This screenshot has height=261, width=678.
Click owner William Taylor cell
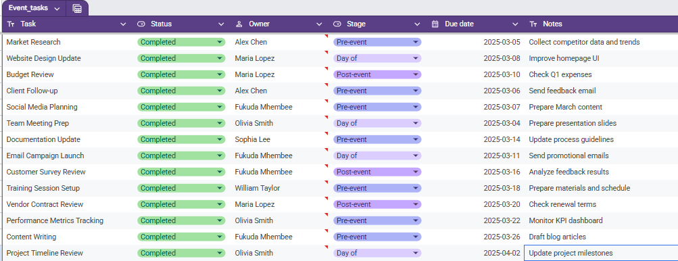pos(258,188)
